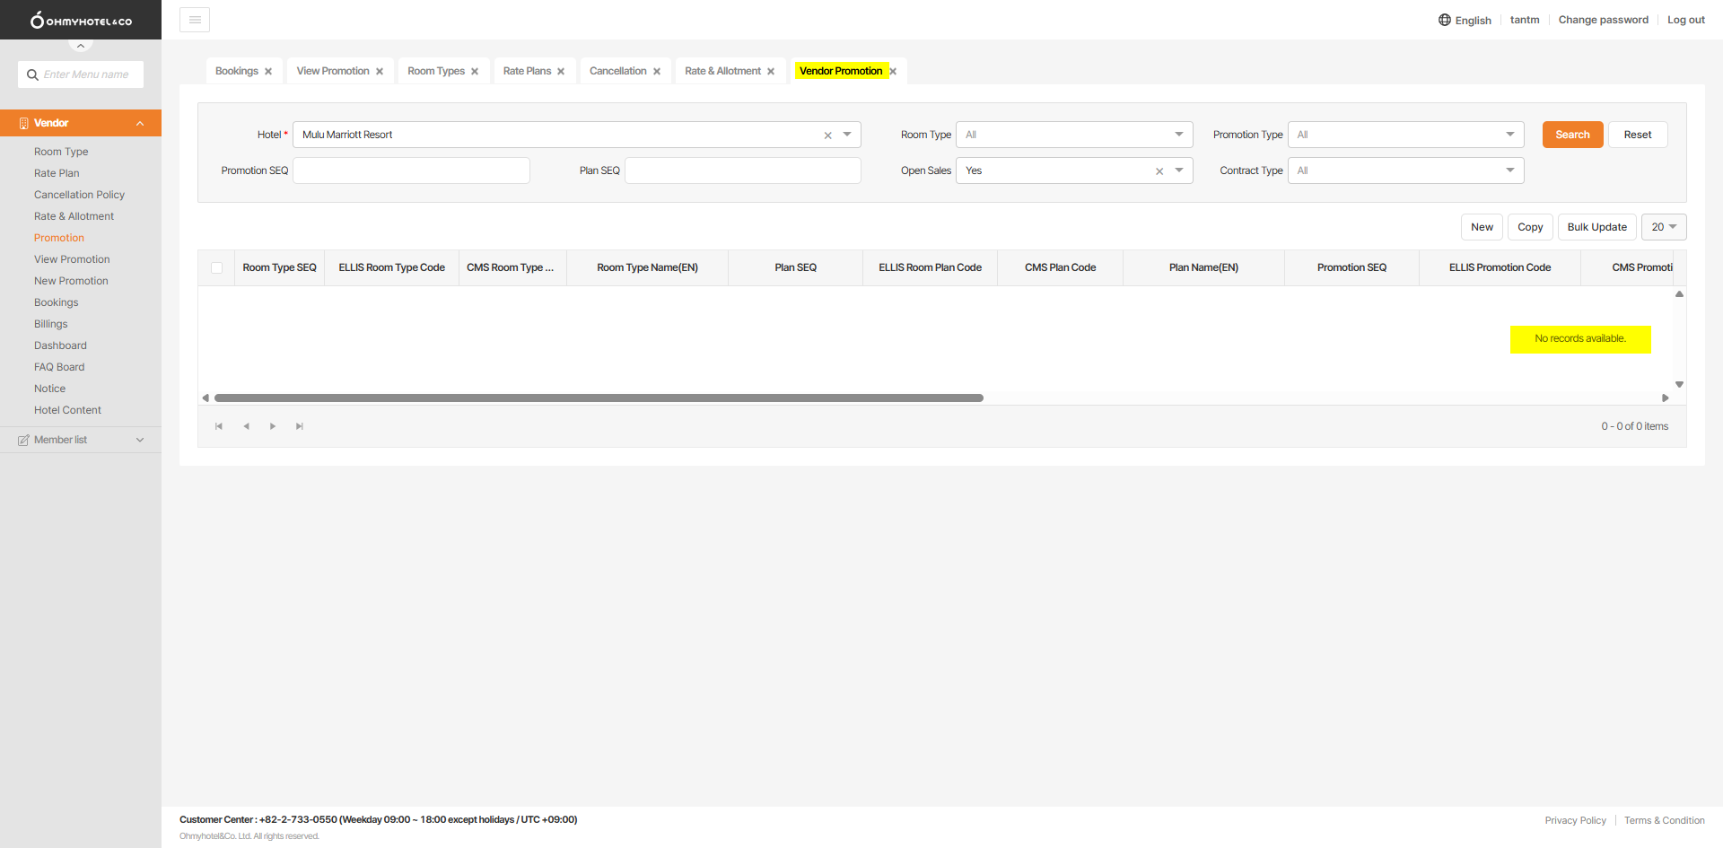The height and width of the screenshot is (848, 1723).
Task: Collapse the Vendor menu section
Action: [140, 123]
